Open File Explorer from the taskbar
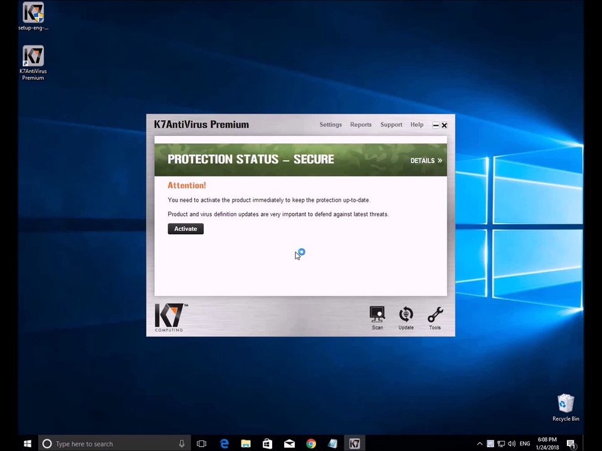 tap(246, 443)
